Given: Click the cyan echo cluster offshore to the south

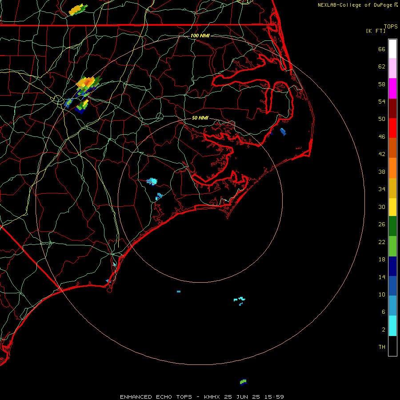Looking at the screenshot, I should pos(240,300).
